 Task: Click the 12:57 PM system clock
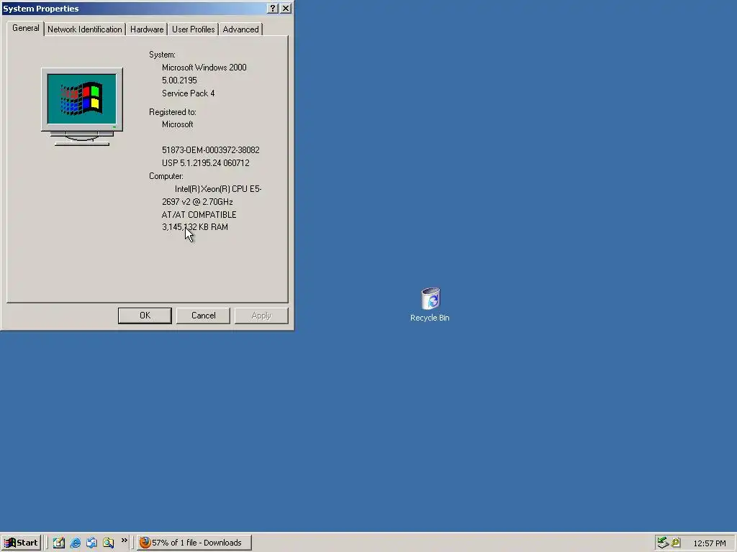709,543
